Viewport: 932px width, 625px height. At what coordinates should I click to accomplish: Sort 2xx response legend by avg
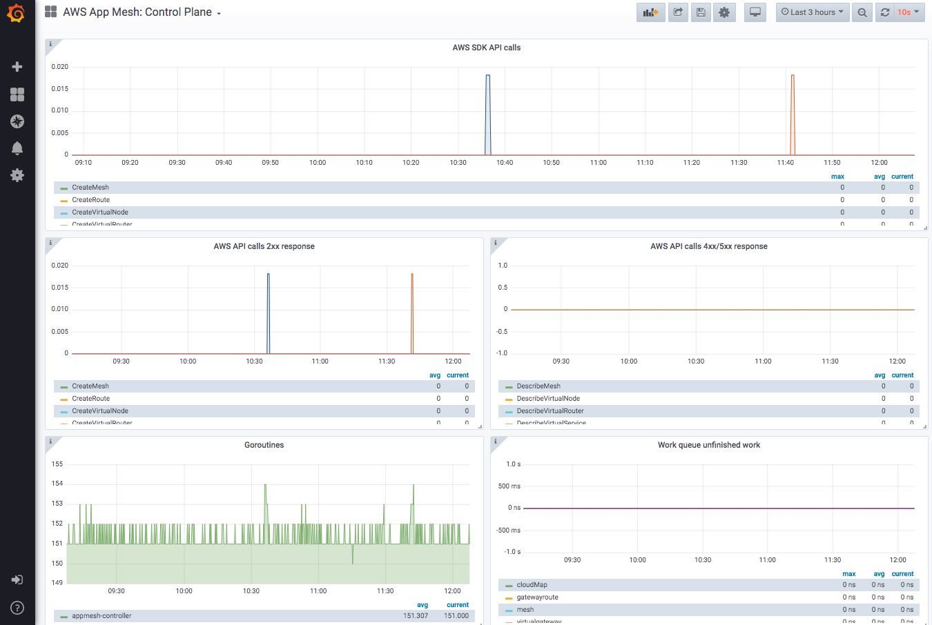click(x=434, y=375)
